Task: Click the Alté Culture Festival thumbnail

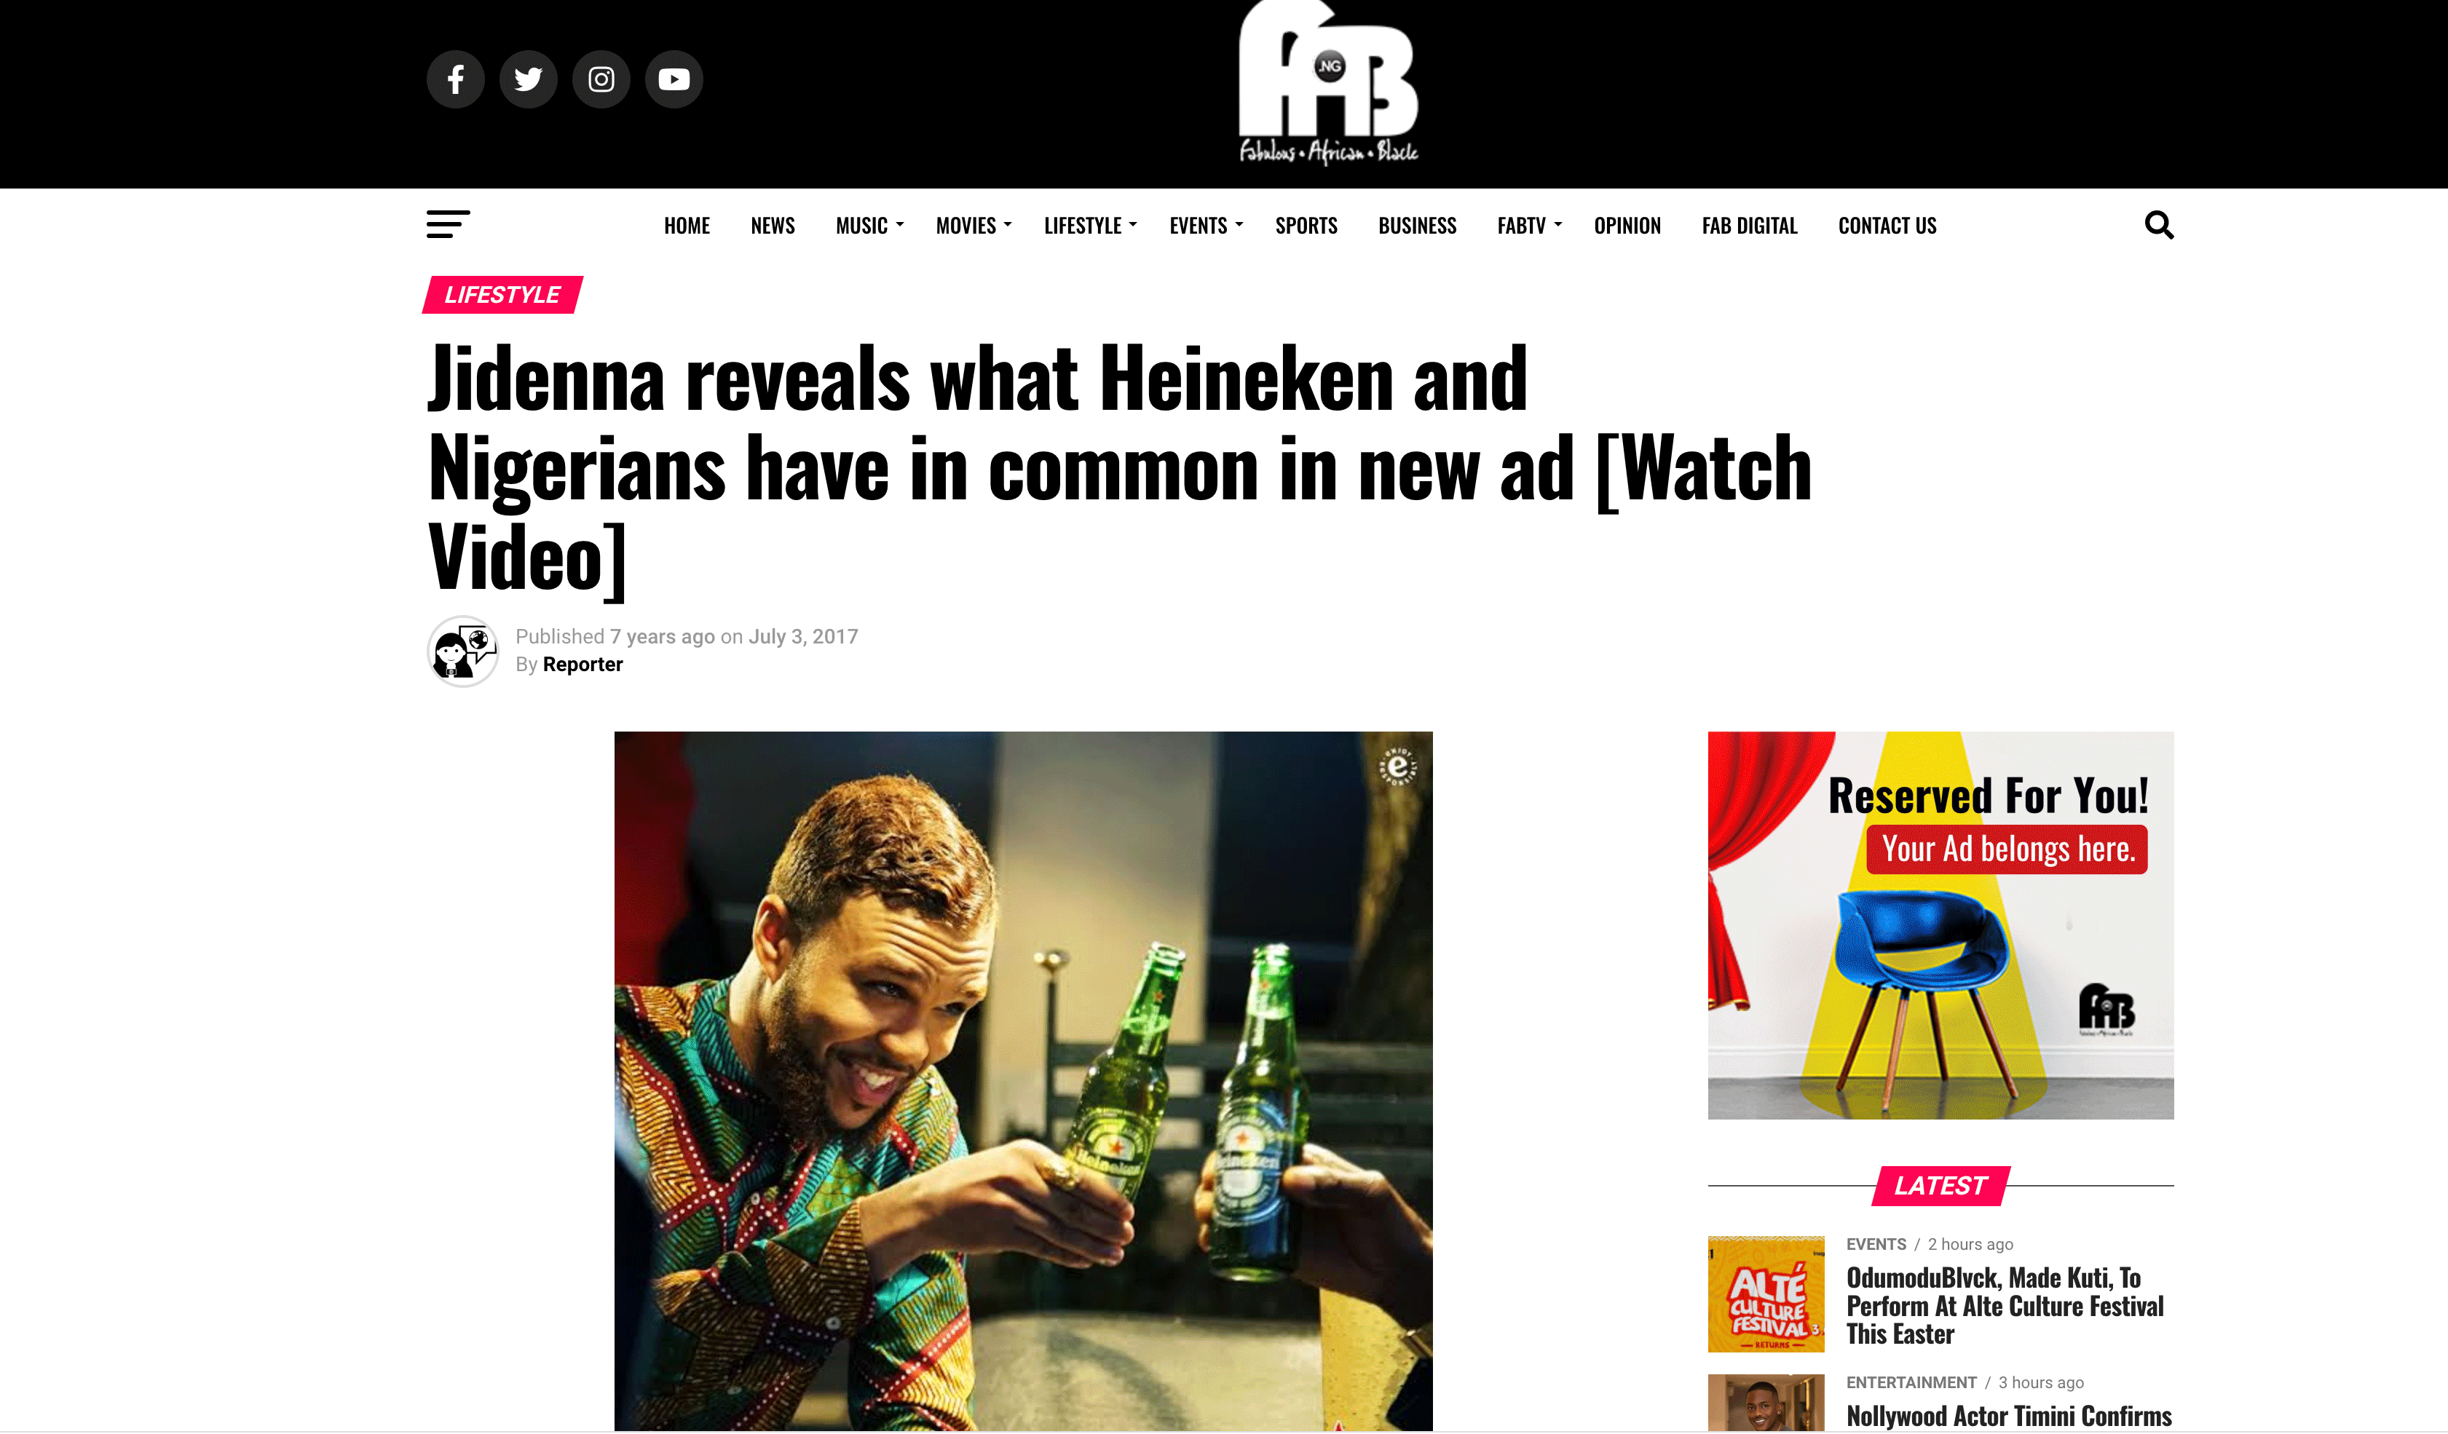Action: point(1765,1294)
